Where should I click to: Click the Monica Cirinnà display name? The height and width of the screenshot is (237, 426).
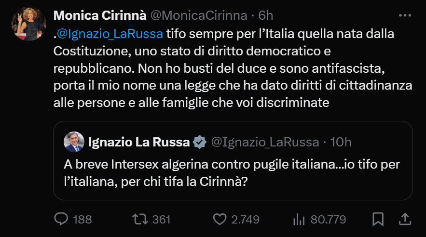click(x=99, y=15)
